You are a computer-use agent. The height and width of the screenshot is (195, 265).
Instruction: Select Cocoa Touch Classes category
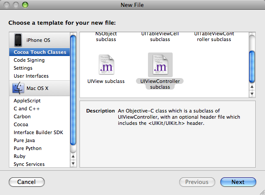click(x=40, y=52)
